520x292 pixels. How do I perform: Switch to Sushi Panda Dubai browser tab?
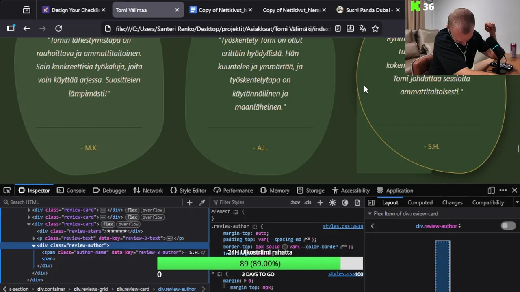pyautogui.click(x=369, y=10)
